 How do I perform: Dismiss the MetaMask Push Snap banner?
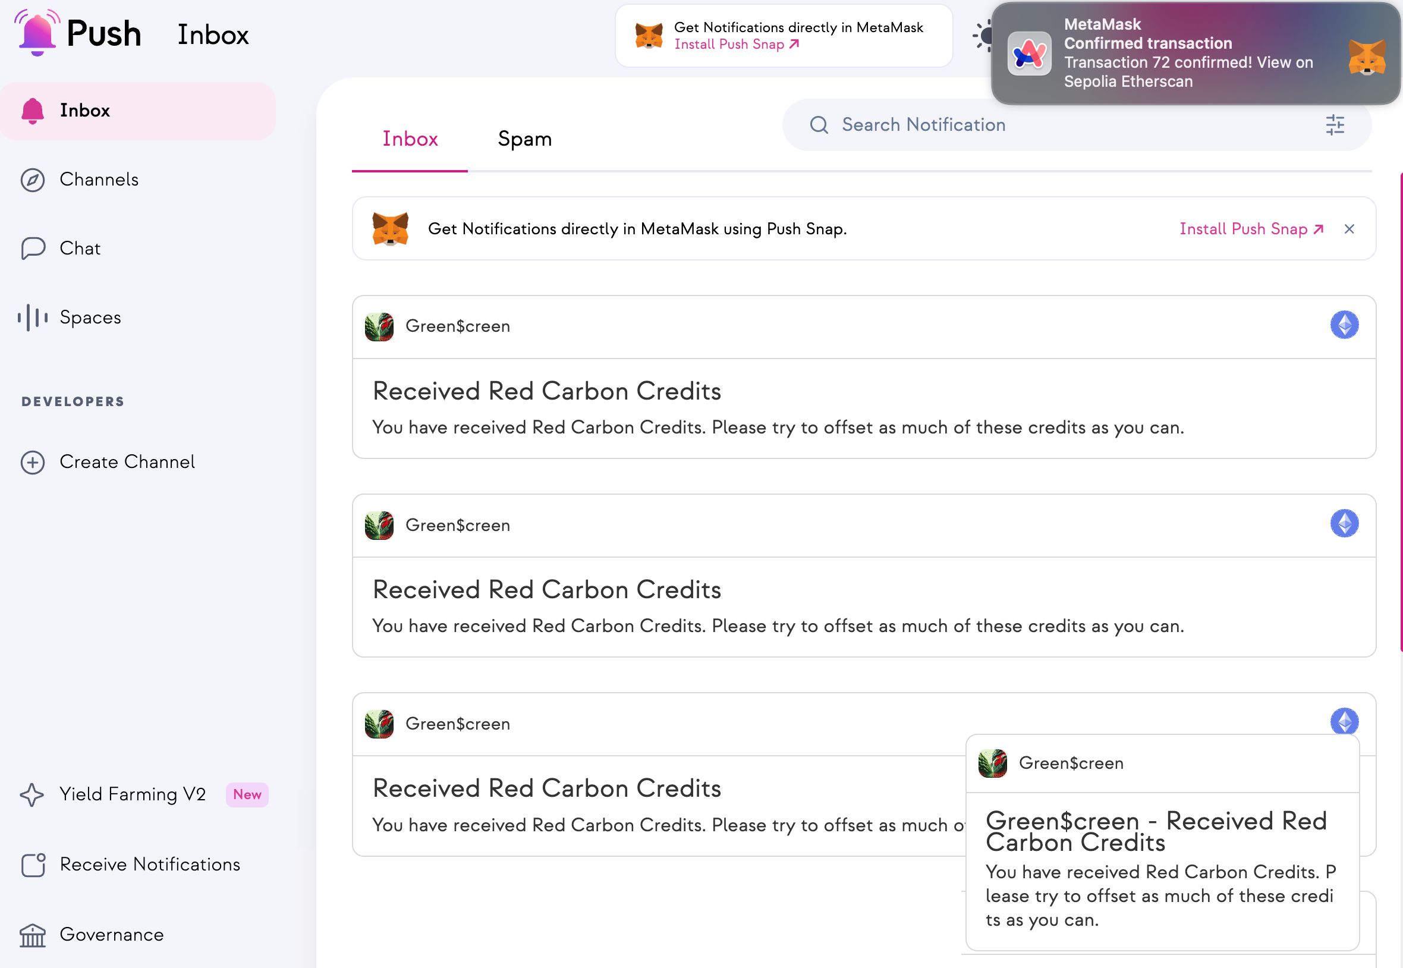[1349, 228]
